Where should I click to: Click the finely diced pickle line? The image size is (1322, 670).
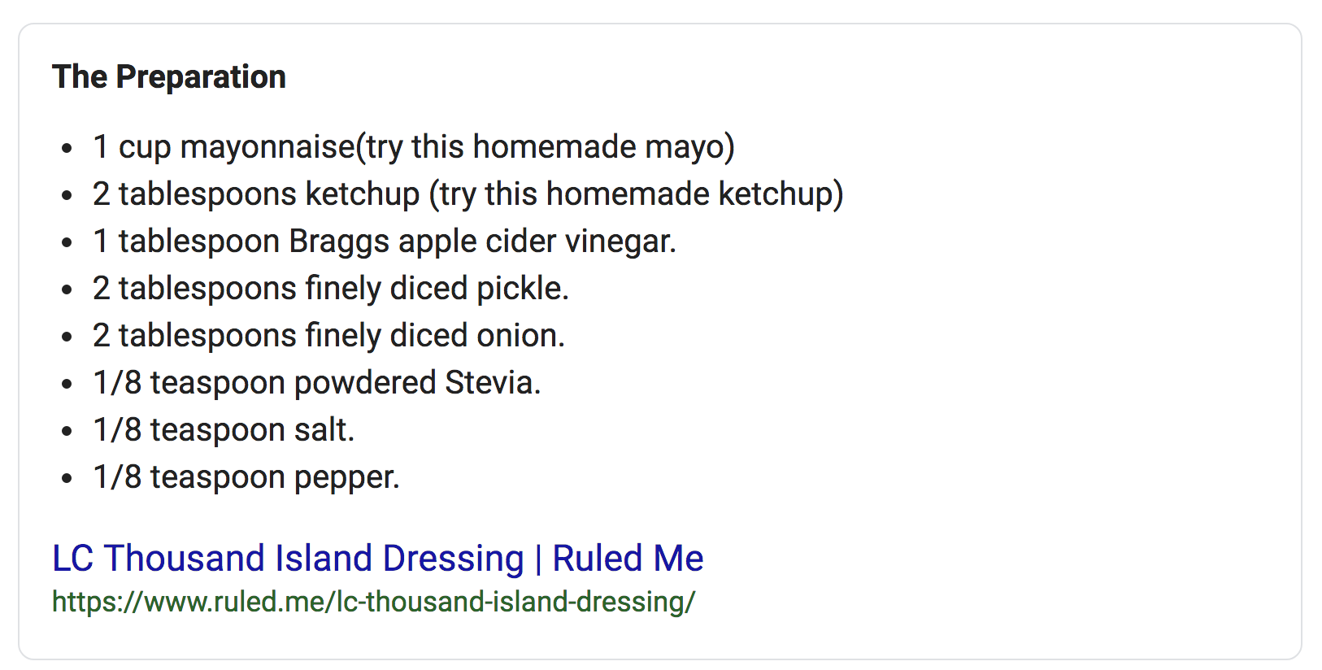point(331,289)
